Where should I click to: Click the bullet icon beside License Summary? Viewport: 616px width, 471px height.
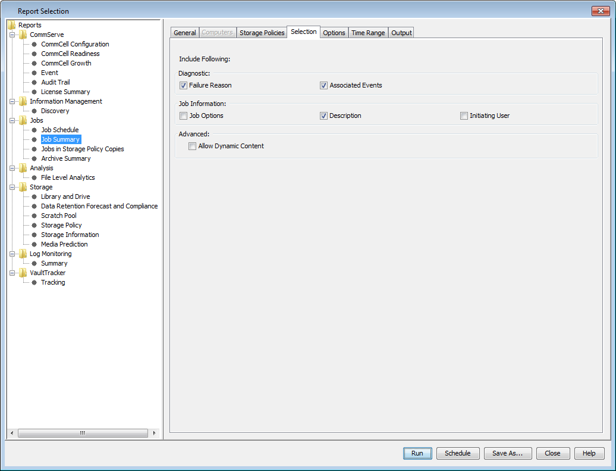pyautogui.click(x=34, y=92)
